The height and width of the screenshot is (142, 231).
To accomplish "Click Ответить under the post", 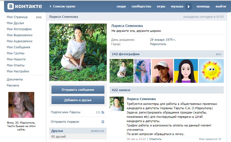I will (x=155, y=139).
